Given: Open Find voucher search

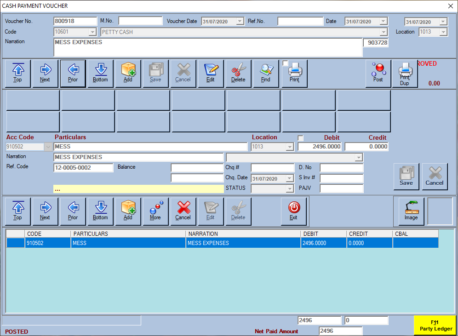Looking at the screenshot, I should point(266,74).
